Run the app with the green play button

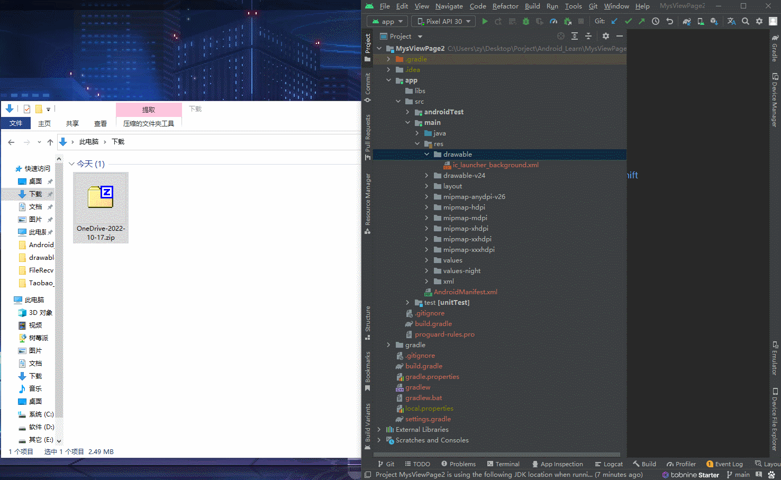point(485,22)
